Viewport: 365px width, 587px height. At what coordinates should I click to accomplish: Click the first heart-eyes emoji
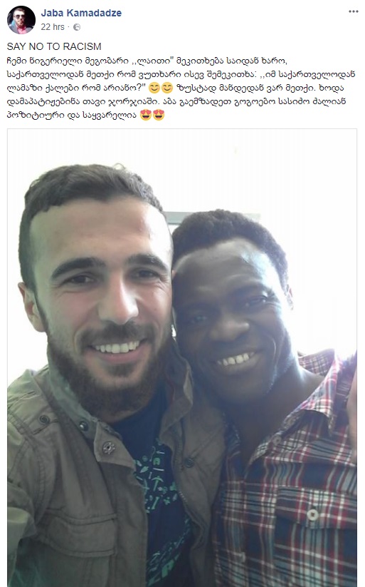pyautogui.click(x=146, y=115)
